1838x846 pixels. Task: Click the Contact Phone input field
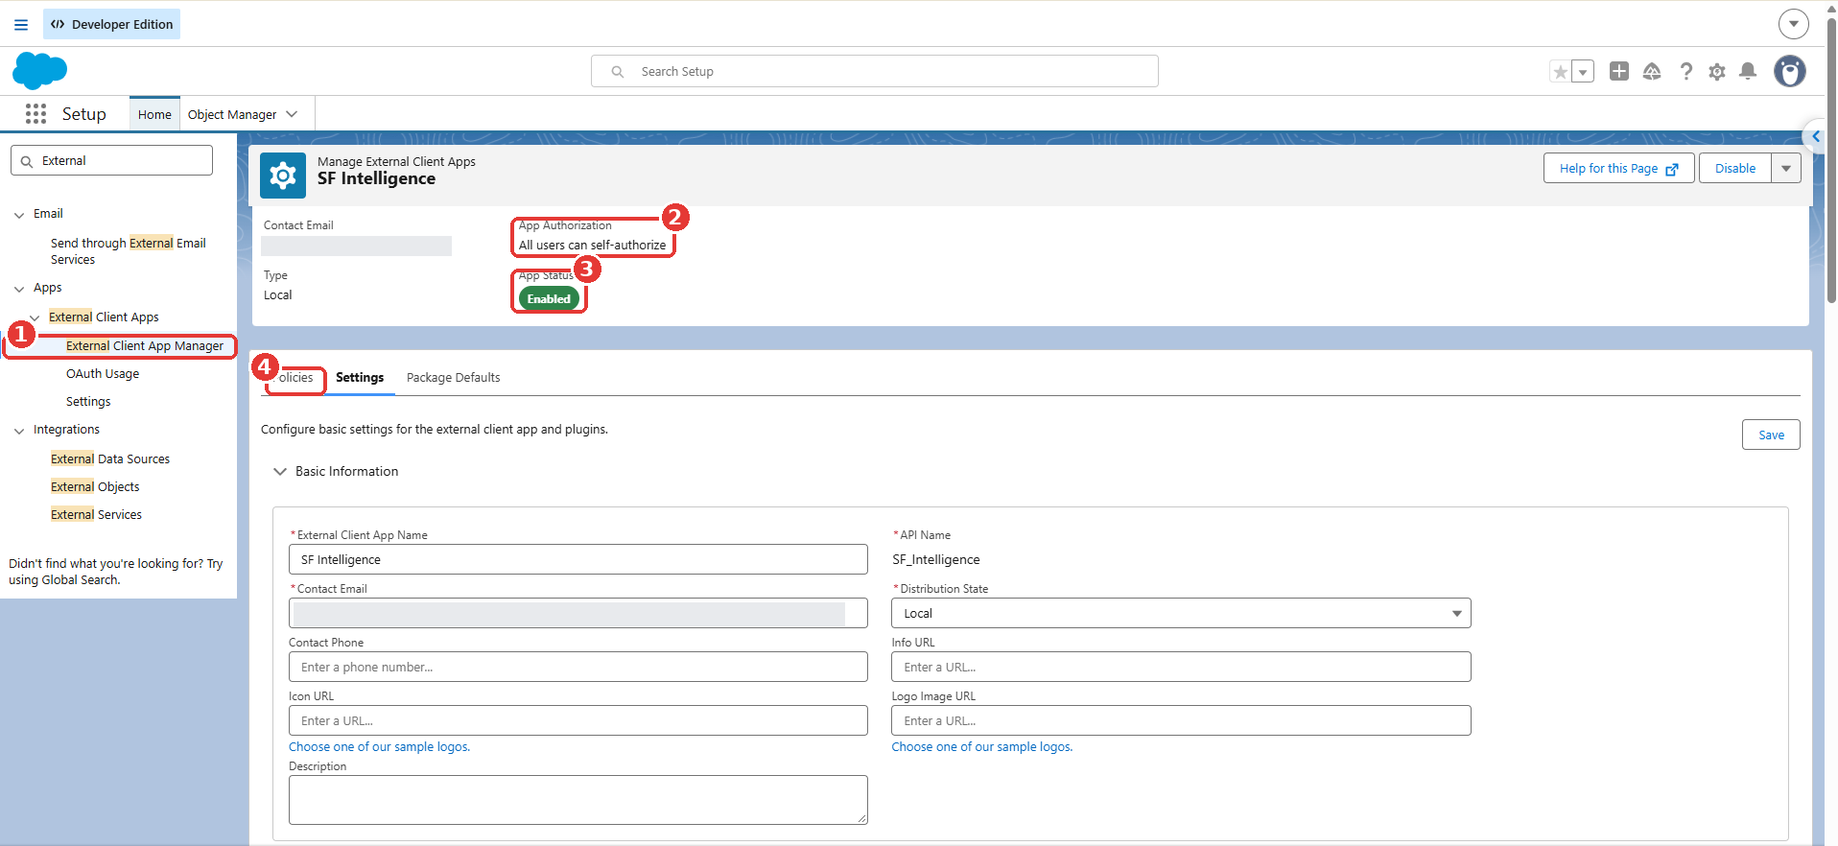coord(578,667)
